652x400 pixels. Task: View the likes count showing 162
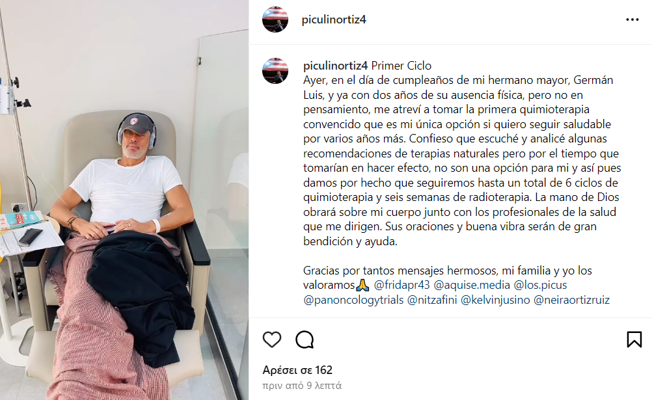pyautogui.click(x=297, y=370)
